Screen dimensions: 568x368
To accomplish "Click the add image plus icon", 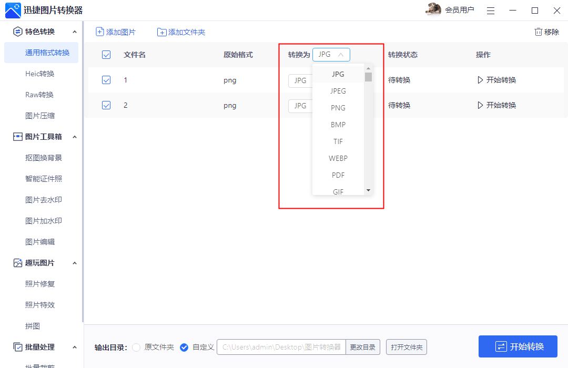I will 100,32.
